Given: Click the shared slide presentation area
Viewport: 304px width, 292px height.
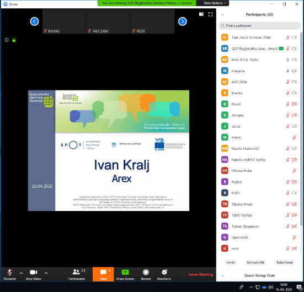Looking at the screenshot, I should [x=109, y=150].
